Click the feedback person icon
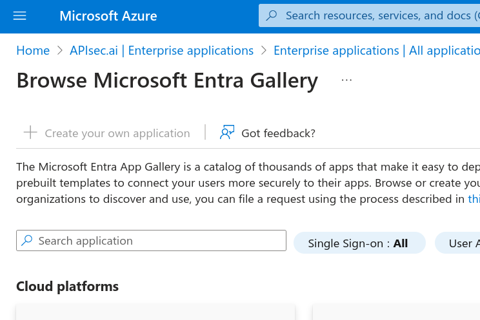480x320 pixels. (227, 133)
